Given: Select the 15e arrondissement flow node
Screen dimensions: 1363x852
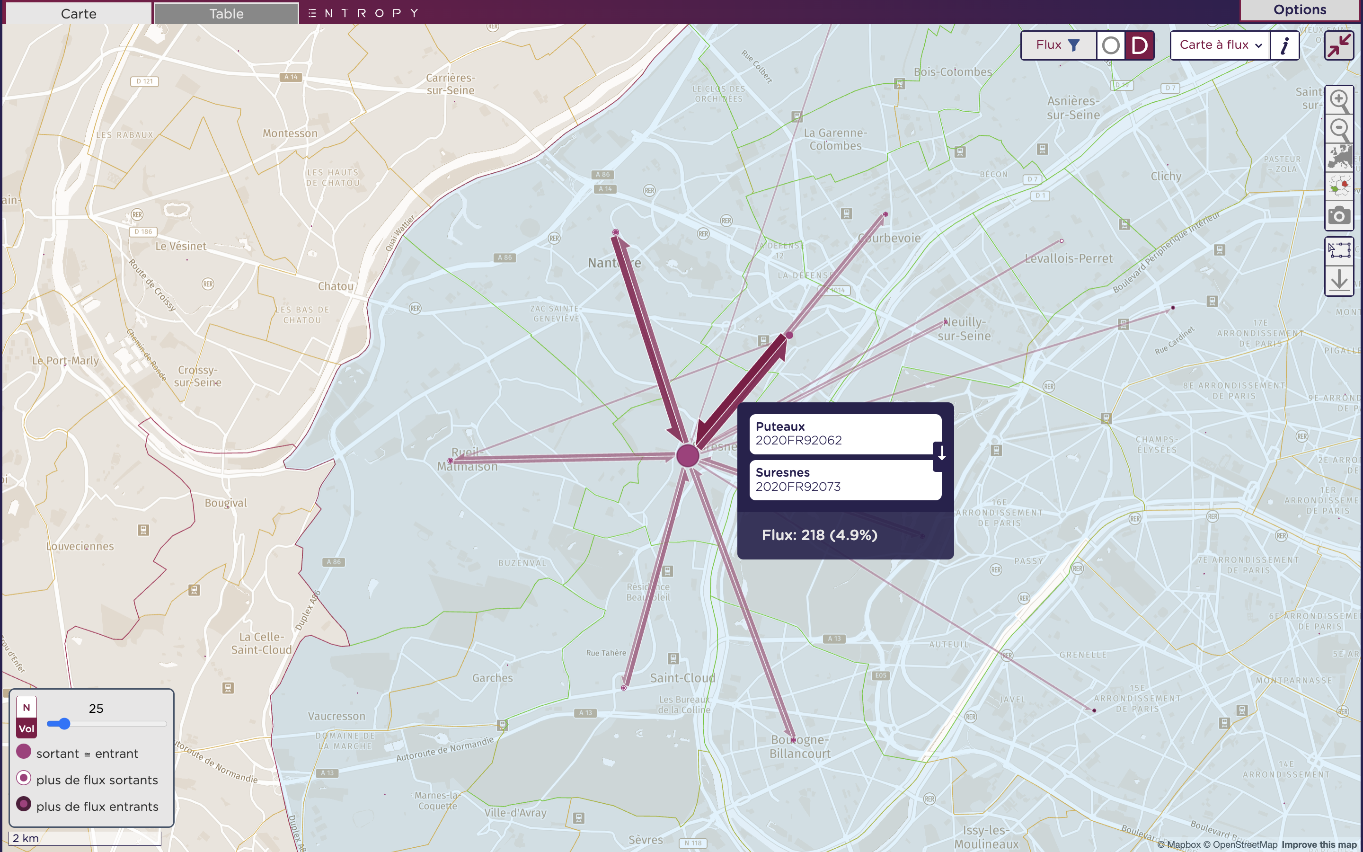Looking at the screenshot, I should [1094, 710].
